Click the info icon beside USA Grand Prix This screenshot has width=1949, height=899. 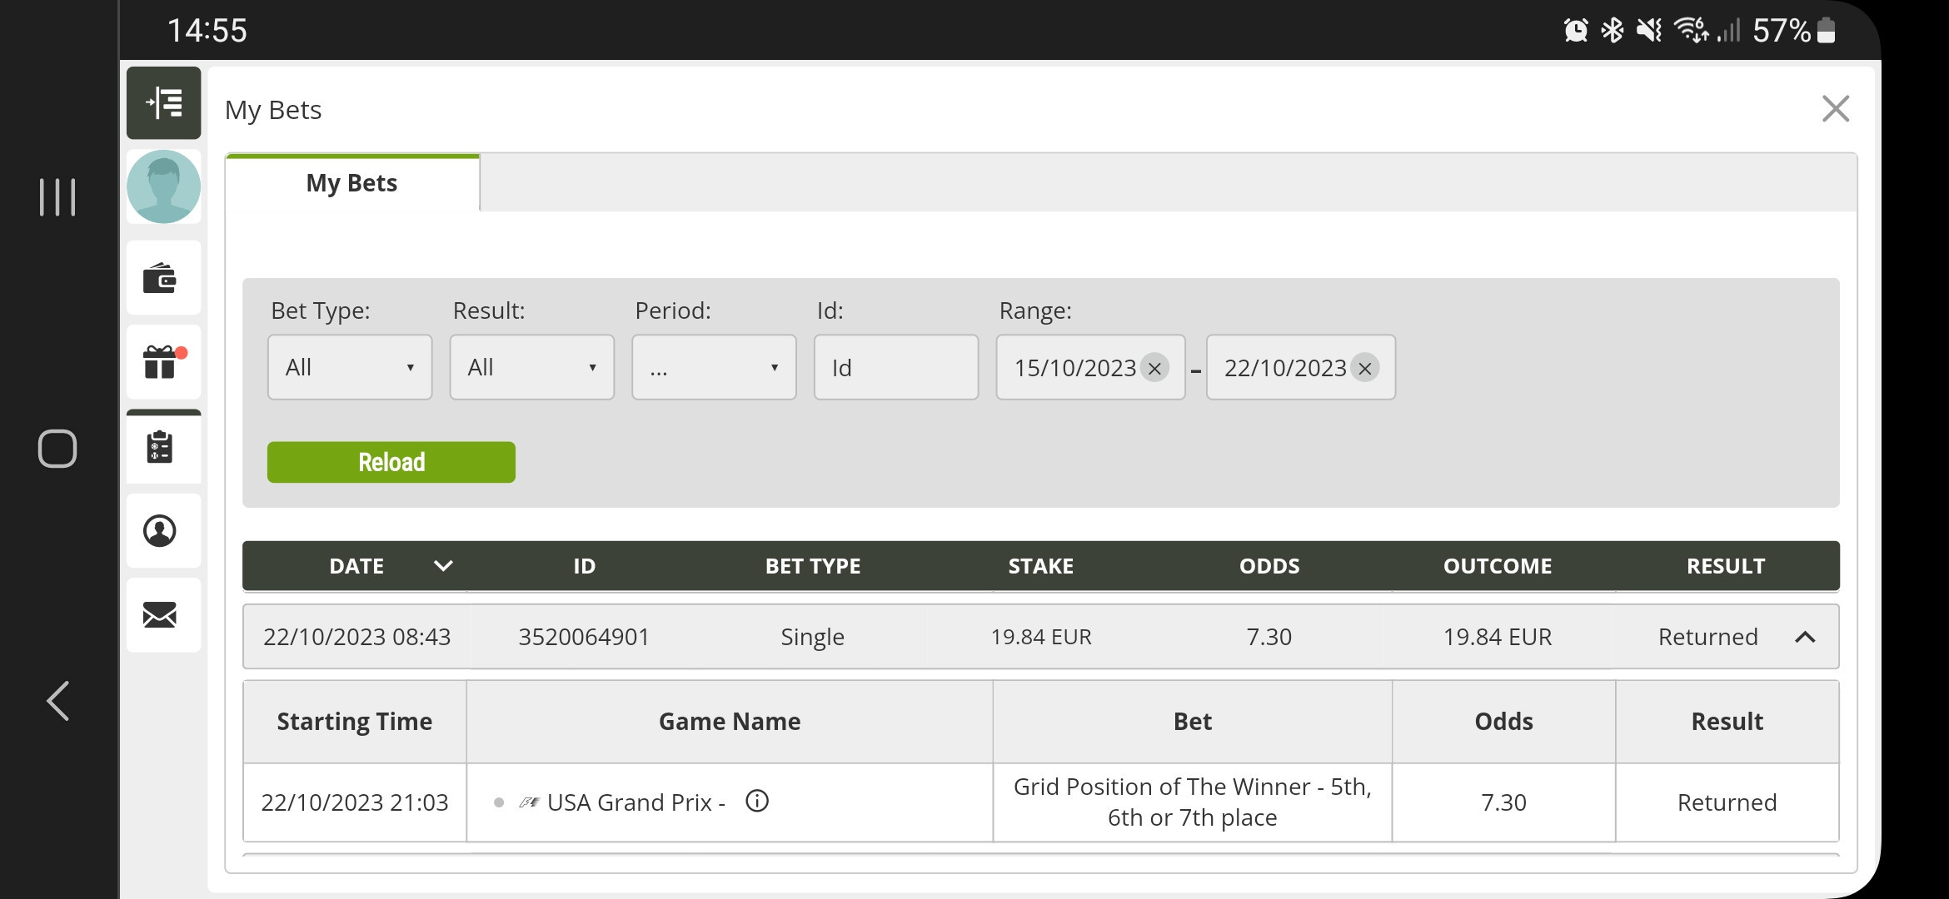coord(757,801)
